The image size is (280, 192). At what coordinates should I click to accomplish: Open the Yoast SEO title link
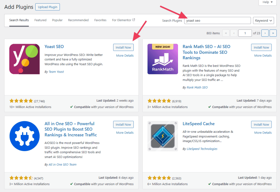click(54, 47)
